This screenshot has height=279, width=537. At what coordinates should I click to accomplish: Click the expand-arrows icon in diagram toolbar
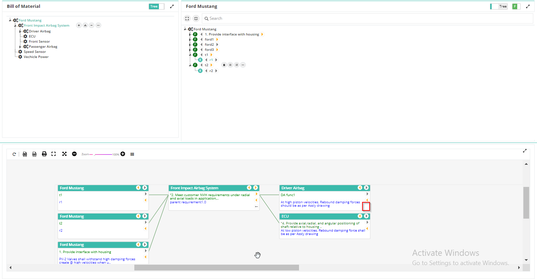[64, 154]
